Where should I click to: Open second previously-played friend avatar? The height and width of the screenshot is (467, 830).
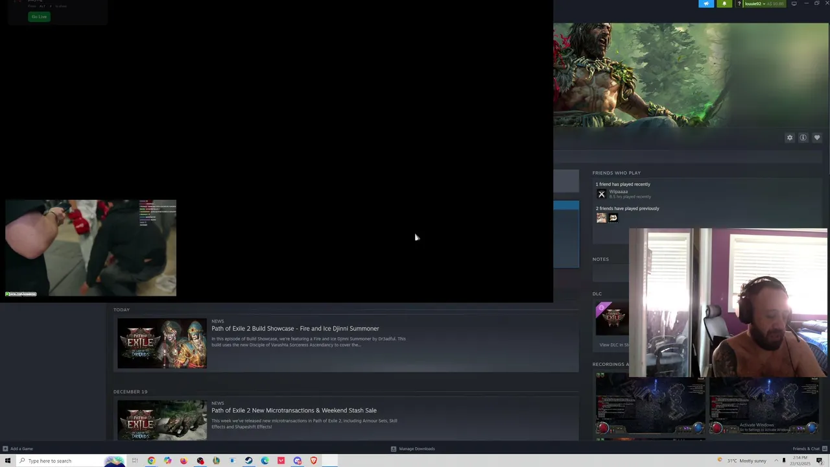[613, 218]
